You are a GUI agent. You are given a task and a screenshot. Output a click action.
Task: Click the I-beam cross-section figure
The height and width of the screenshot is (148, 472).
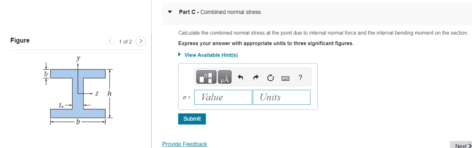coord(78,91)
